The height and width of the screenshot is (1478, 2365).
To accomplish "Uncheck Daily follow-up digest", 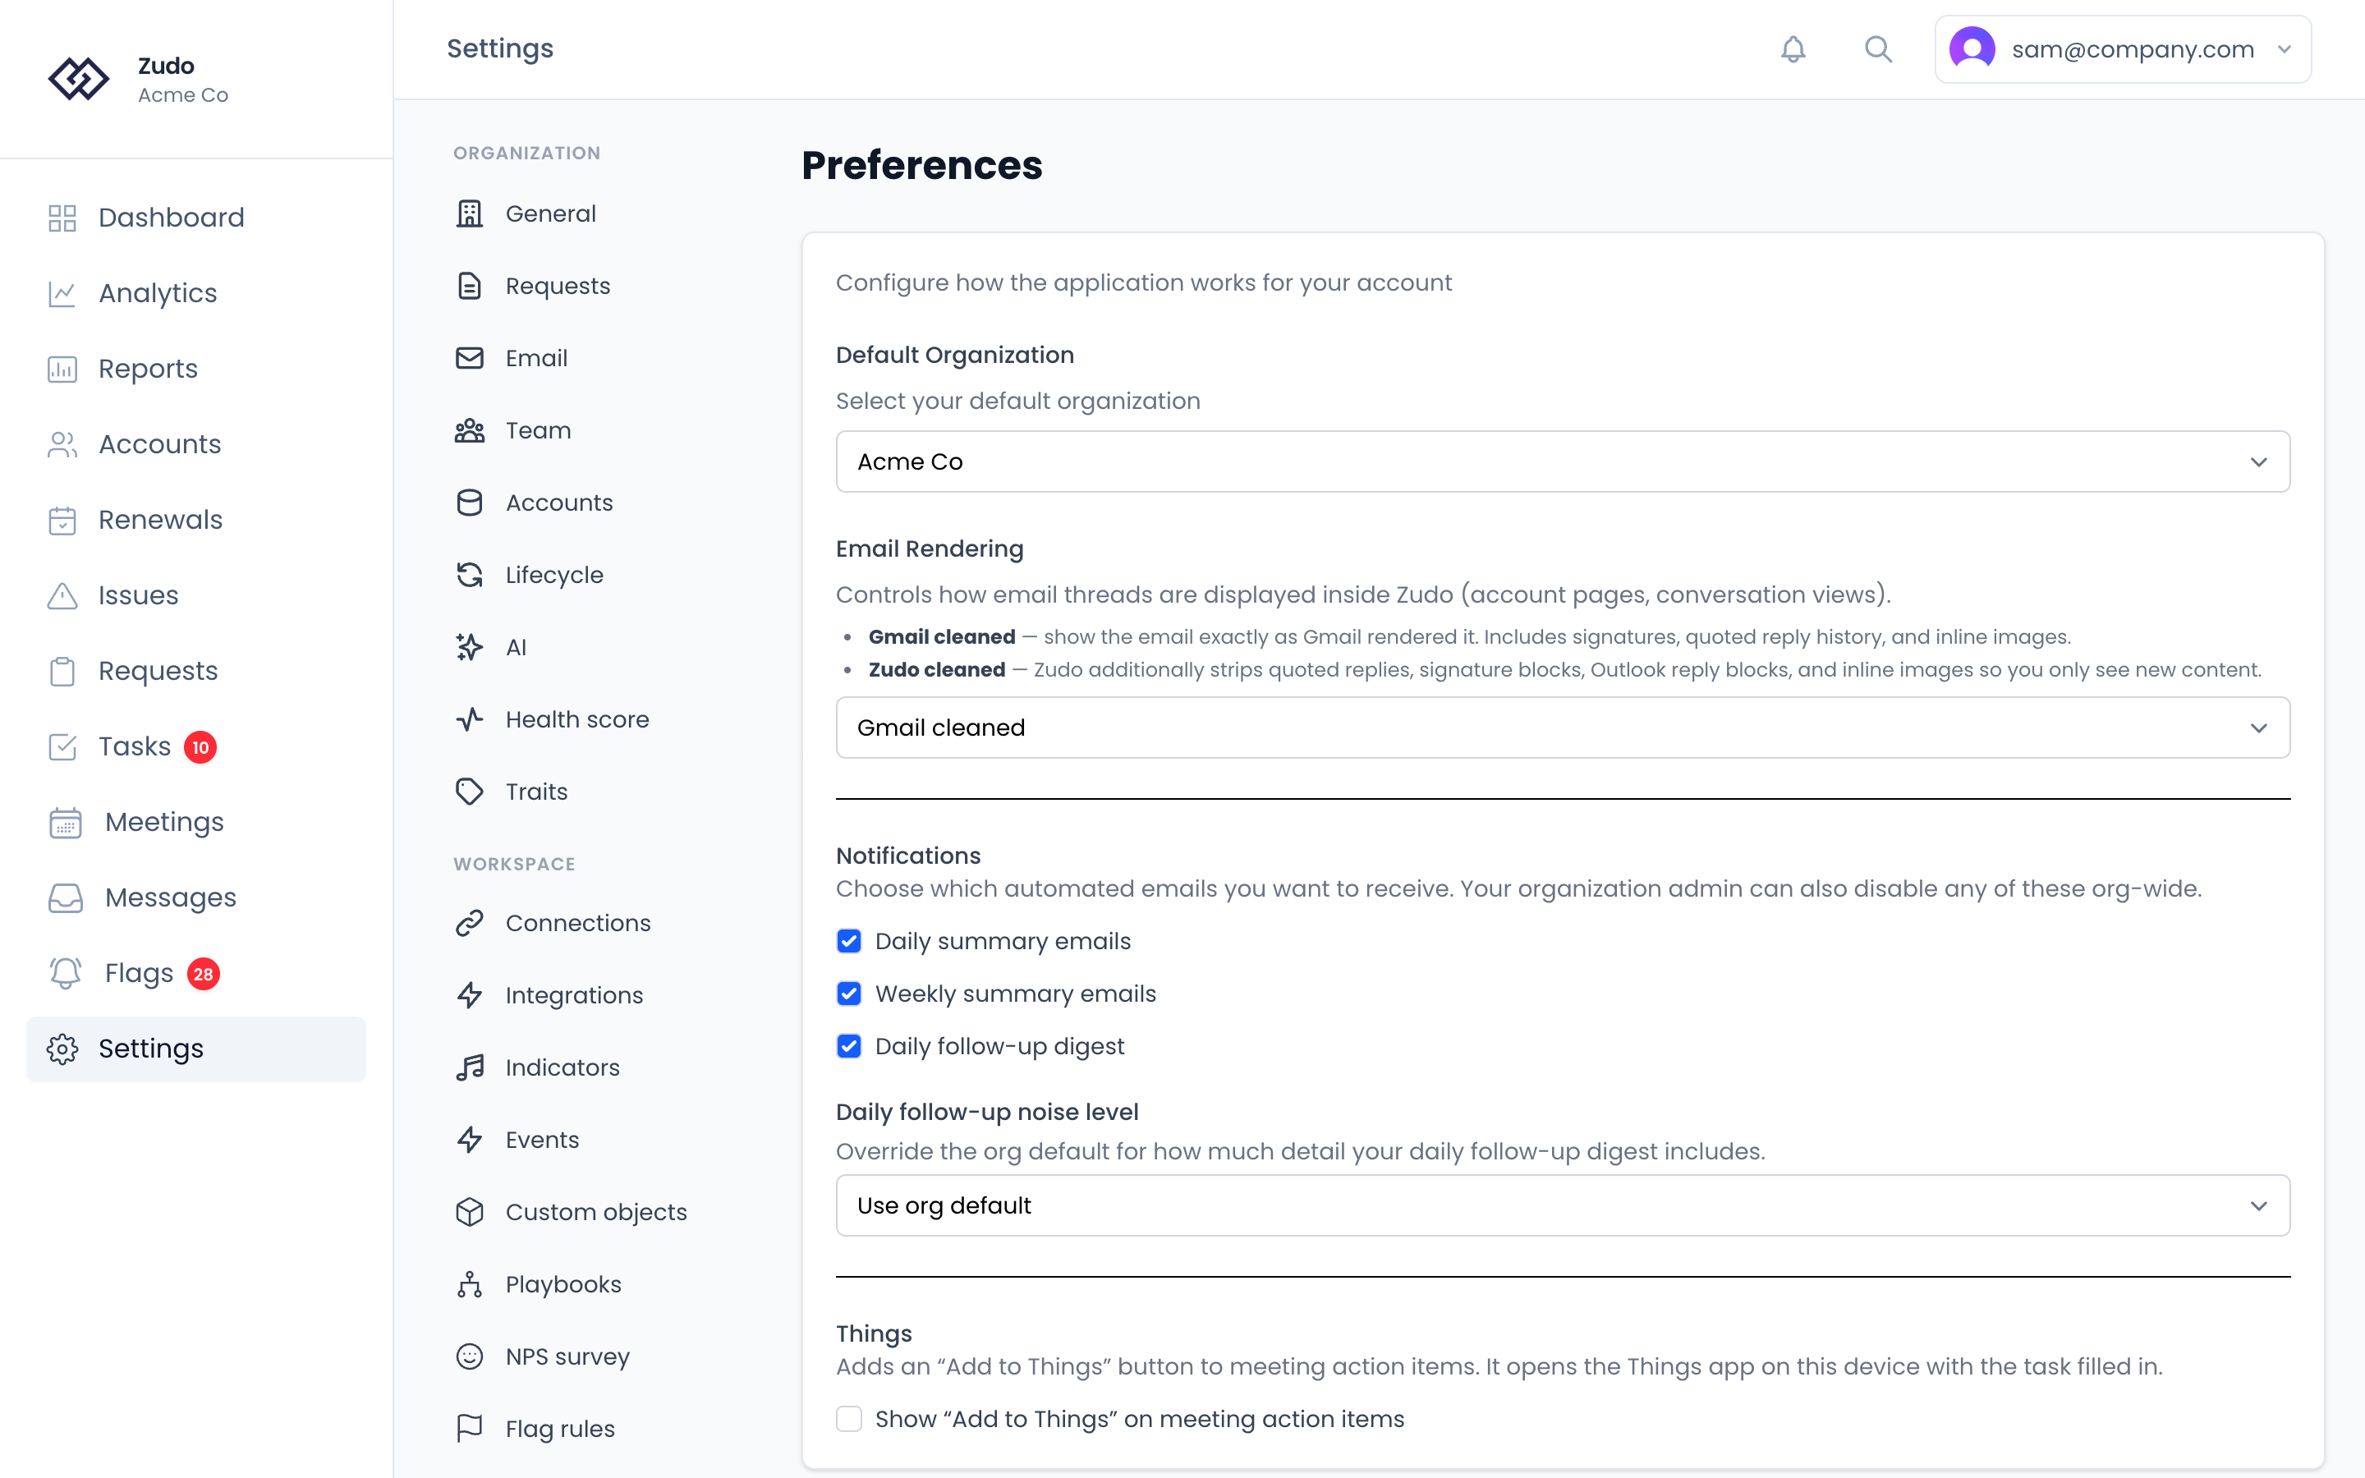I will pyautogui.click(x=849, y=1046).
